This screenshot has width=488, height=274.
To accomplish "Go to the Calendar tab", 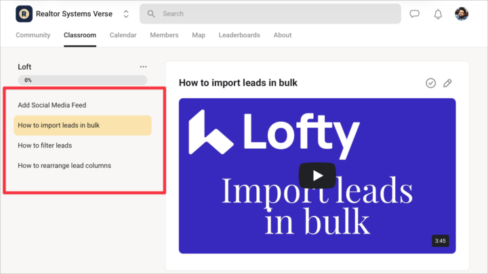I will (x=123, y=35).
